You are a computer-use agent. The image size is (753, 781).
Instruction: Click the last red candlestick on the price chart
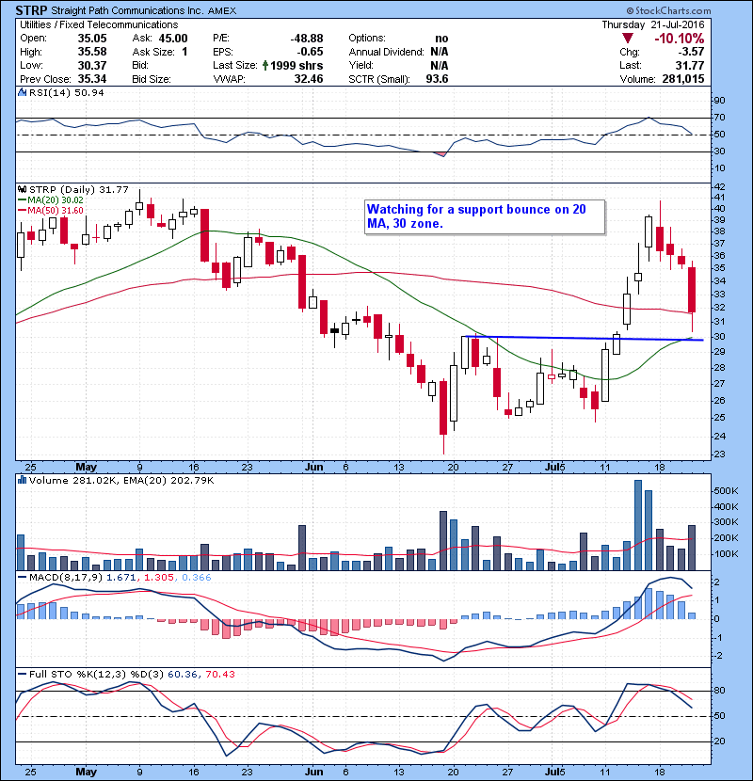[x=692, y=290]
